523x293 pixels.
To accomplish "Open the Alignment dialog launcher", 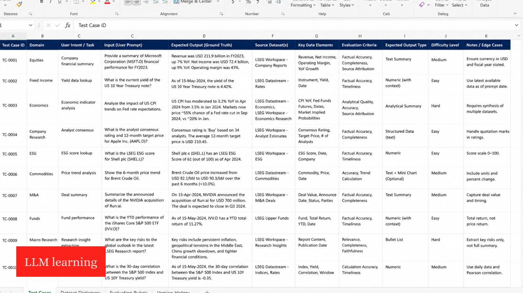I will [x=222, y=14].
